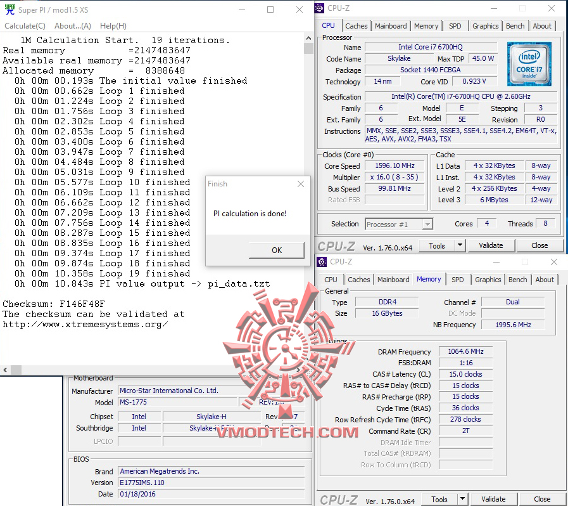Switch to Mainboard tab in upper CPU-Z
The width and height of the screenshot is (568, 506).
(391, 26)
